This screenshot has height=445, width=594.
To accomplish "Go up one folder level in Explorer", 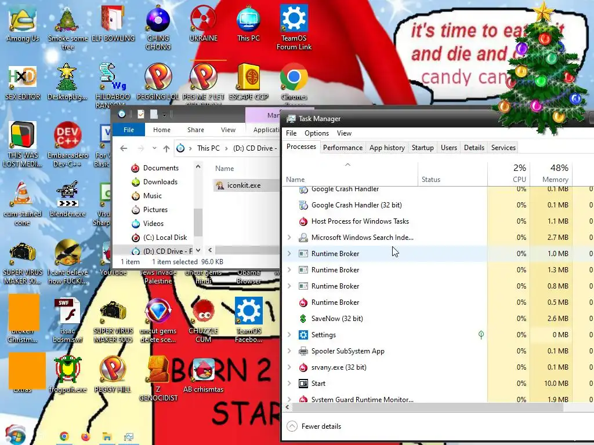I will 166,148.
